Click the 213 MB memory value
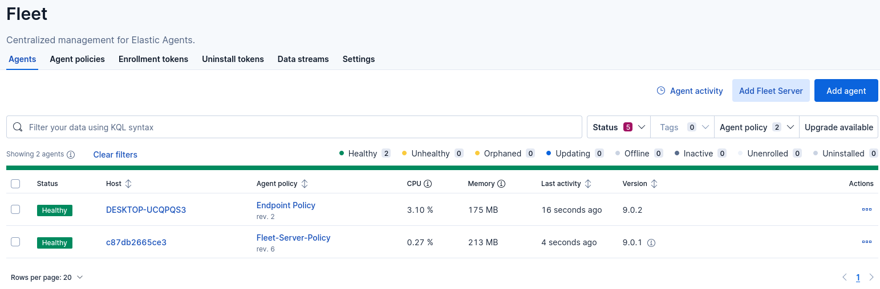The height and width of the screenshot is (289, 880). click(483, 242)
